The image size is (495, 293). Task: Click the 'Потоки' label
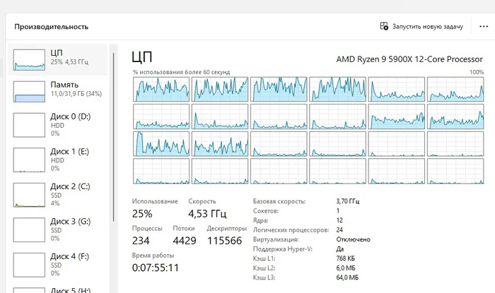pyautogui.click(x=184, y=229)
